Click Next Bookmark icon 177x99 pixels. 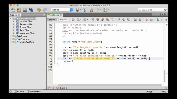pos(124,20)
